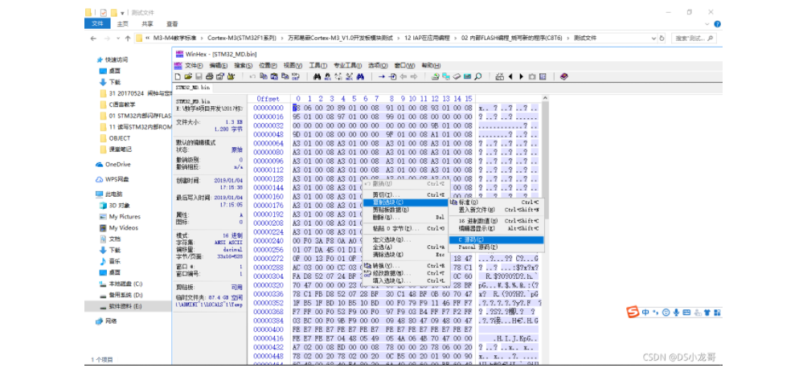Image resolution: width=807 pixels, height=368 pixels.
Task: Click the Explorer search box
Action: coord(694,38)
